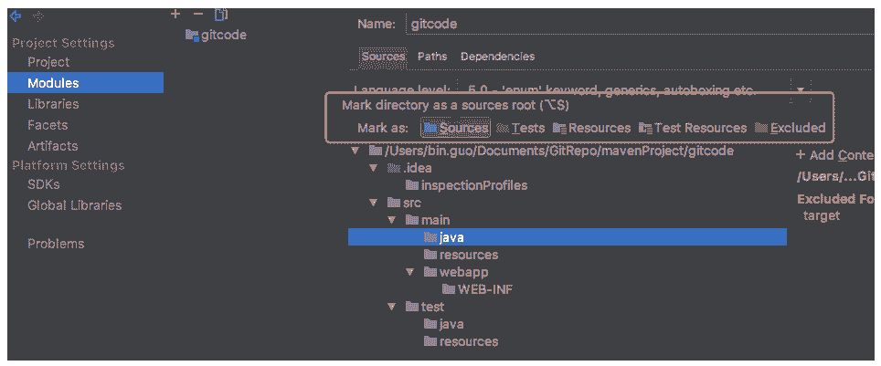Mark directory as Excluded

pos(790,128)
